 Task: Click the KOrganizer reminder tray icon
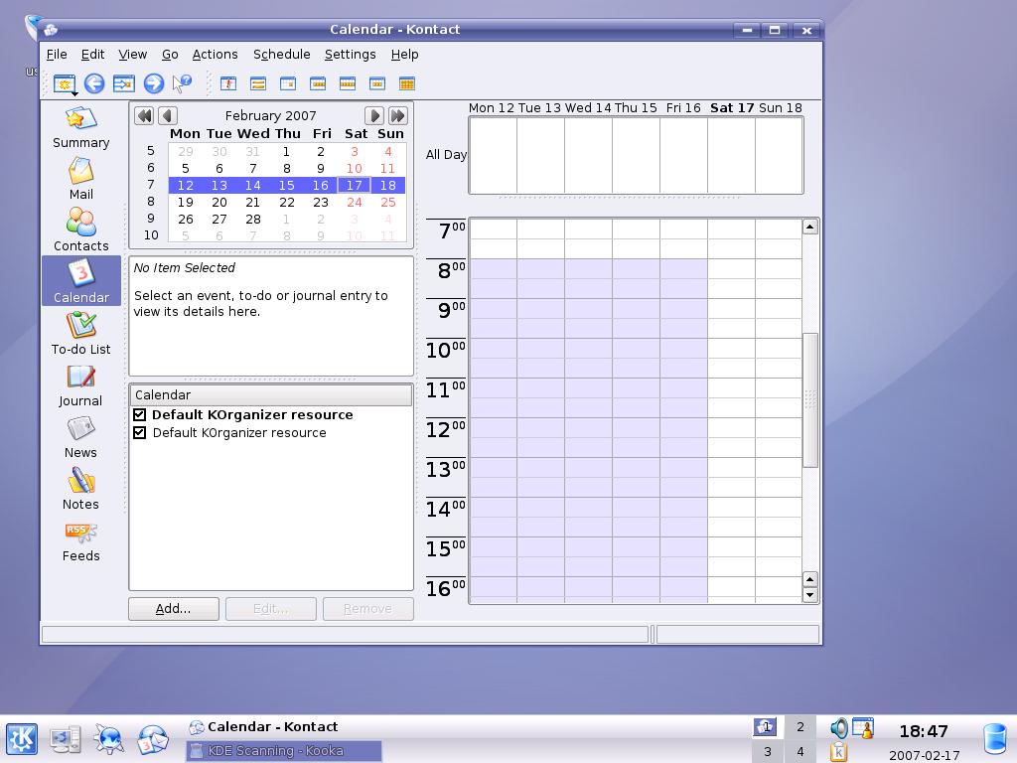[863, 728]
